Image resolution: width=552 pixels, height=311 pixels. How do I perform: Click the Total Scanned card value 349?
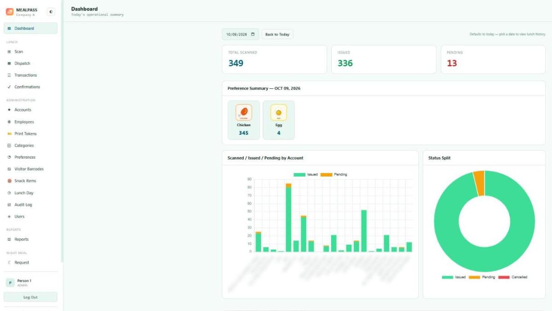coord(236,63)
